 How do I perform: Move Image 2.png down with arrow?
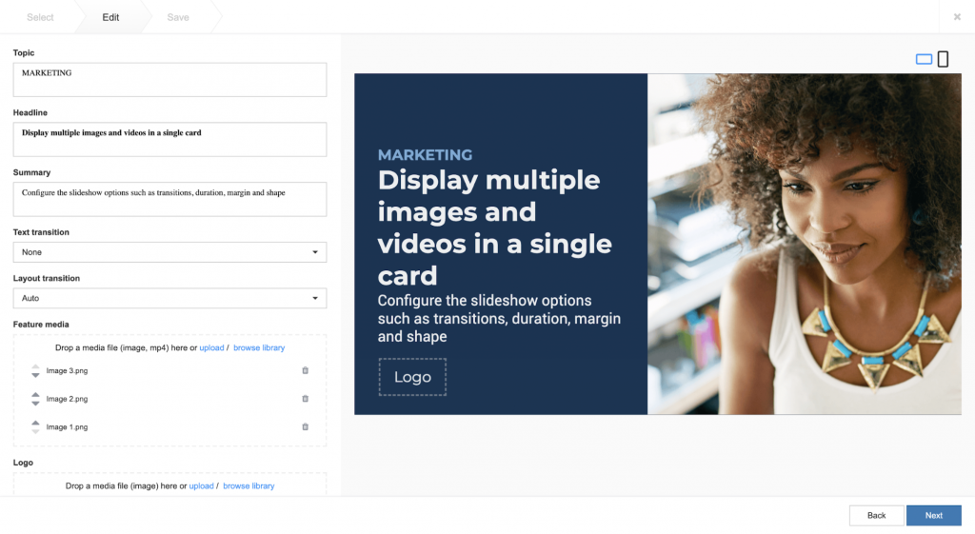[x=35, y=404]
